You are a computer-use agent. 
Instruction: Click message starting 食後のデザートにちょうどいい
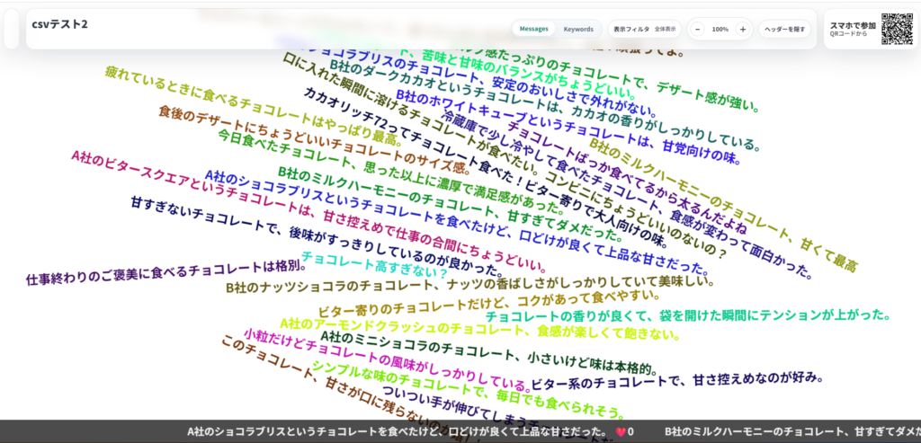pos(314,139)
